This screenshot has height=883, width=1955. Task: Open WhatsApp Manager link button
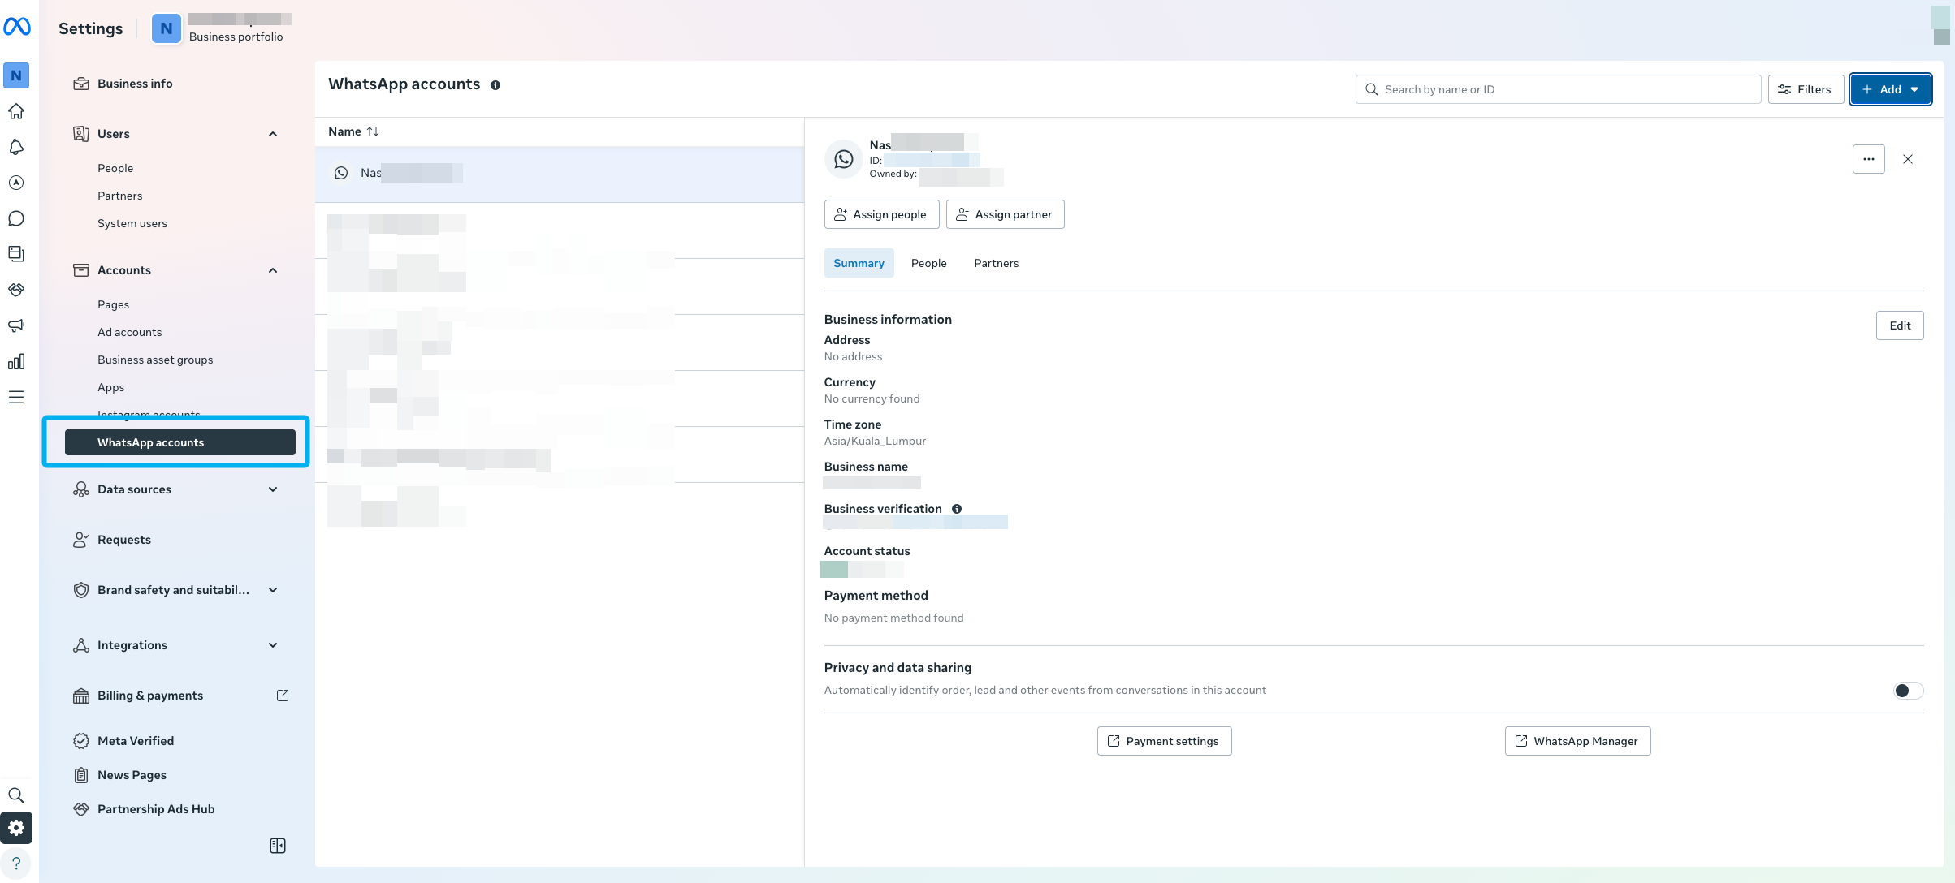click(1577, 741)
